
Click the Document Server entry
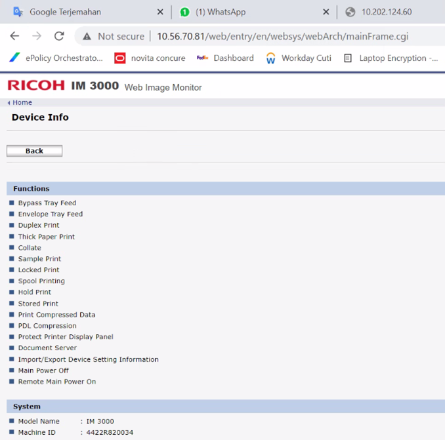point(47,348)
